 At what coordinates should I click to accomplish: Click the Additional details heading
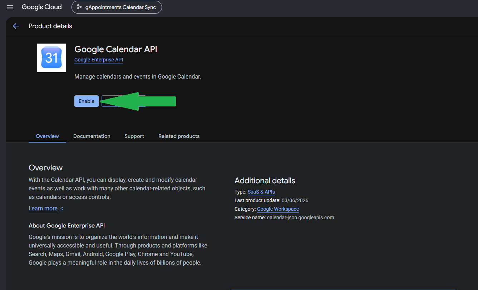(x=265, y=180)
